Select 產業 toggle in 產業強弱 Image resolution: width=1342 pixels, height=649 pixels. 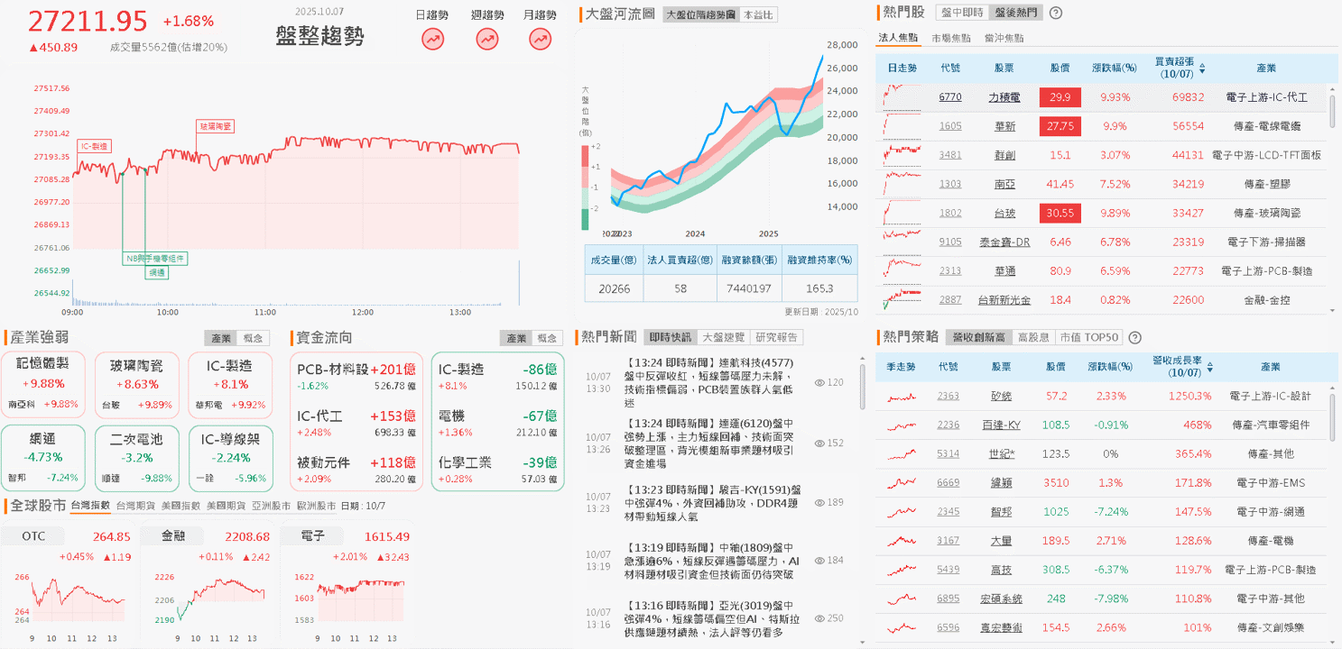(x=221, y=338)
